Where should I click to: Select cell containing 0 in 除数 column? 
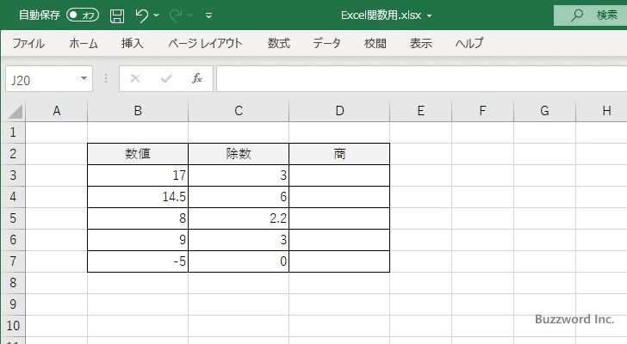239,261
